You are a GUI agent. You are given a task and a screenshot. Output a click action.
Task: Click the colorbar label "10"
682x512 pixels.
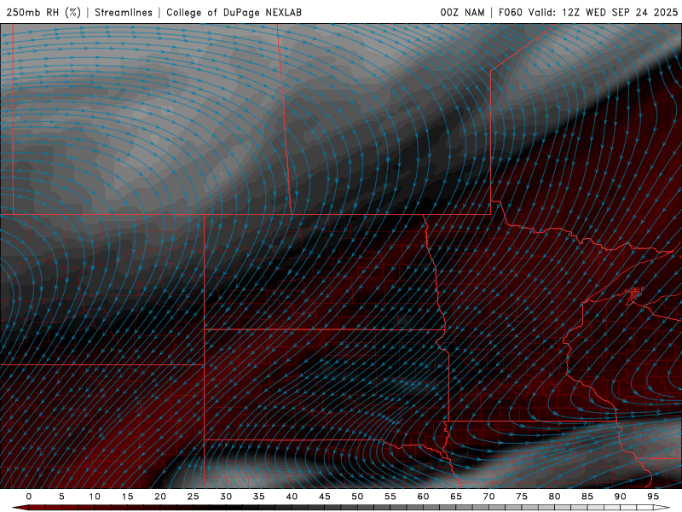coord(95,497)
